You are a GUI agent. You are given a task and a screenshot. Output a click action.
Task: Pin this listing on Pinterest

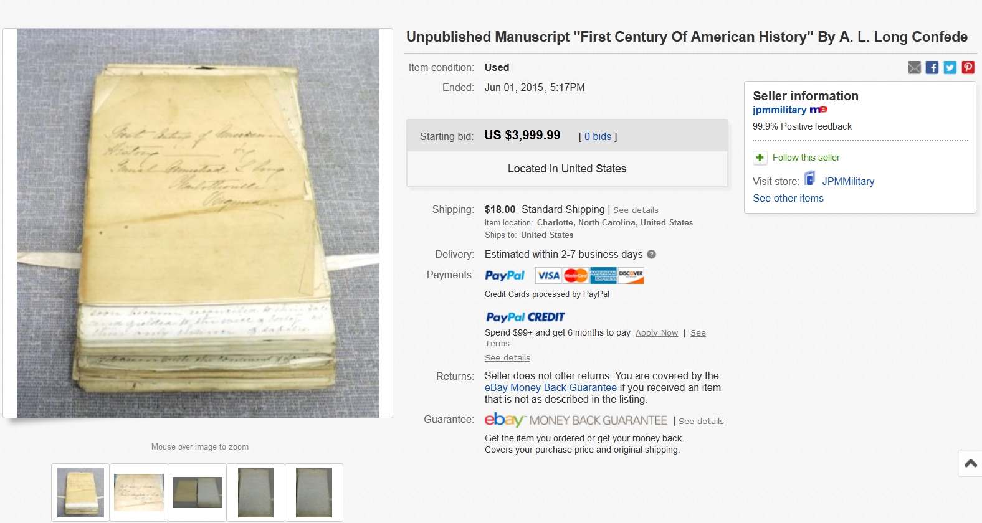pos(968,67)
